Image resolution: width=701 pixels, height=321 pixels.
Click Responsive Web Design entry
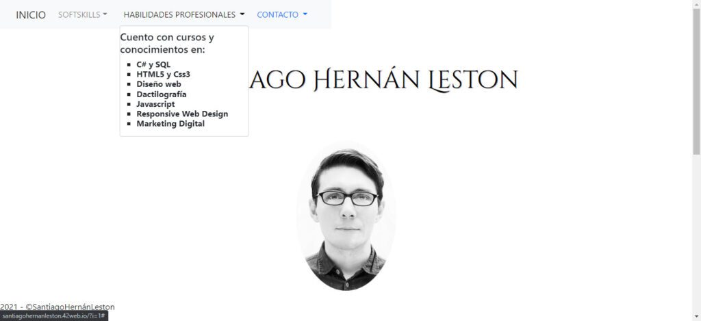pyautogui.click(x=182, y=114)
